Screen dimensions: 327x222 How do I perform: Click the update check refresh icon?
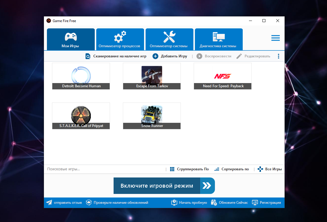click(x=89, y=202)
